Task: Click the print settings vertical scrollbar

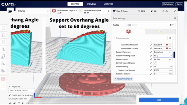Action: pos(174,55)
